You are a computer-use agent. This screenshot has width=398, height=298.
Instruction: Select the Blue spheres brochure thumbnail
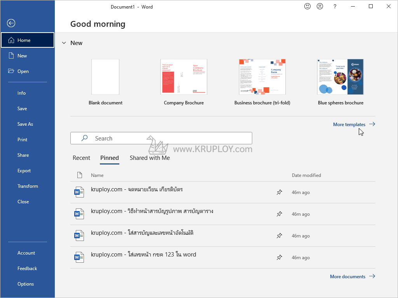pyautogui.click(x=340, y=77)
